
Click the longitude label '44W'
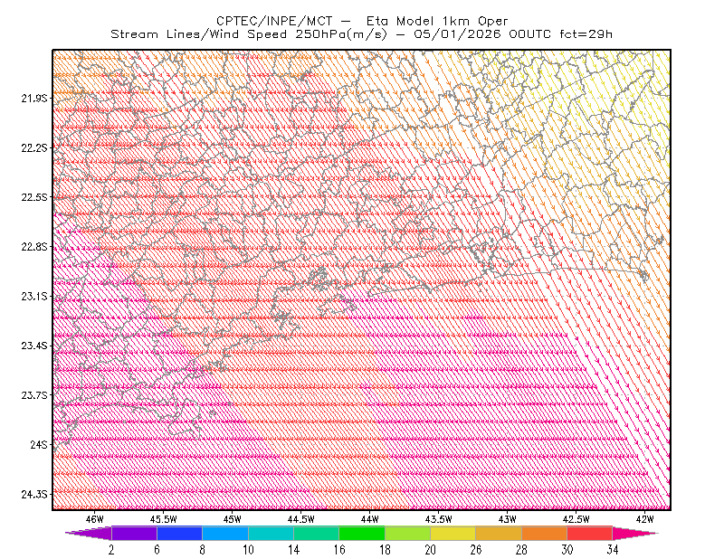coord(370,519)
